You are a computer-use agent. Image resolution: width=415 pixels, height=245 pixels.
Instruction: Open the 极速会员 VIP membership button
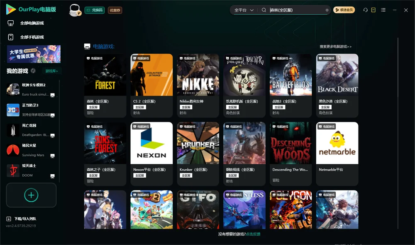click(x=344, y=10)
